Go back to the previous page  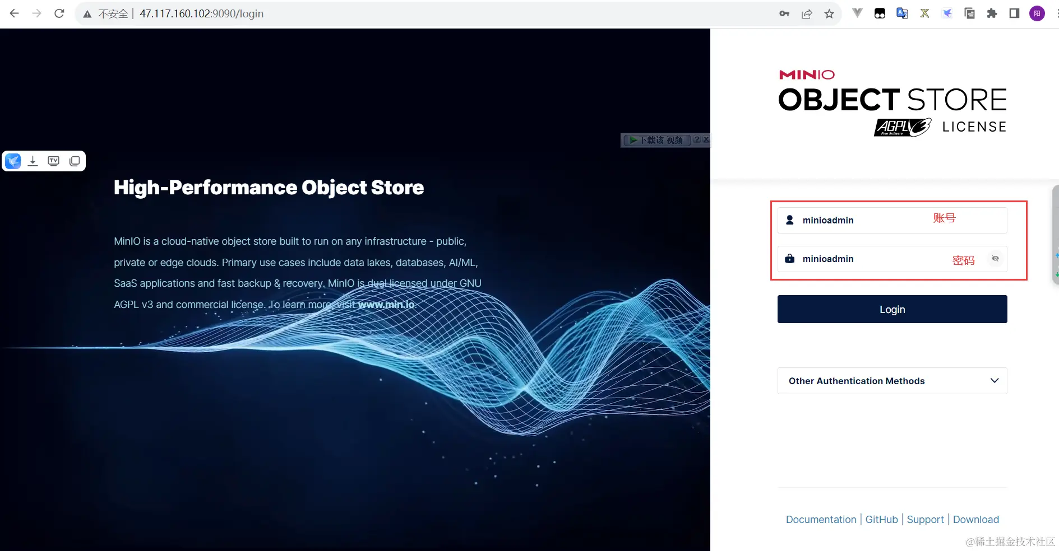tap(15, 13)
